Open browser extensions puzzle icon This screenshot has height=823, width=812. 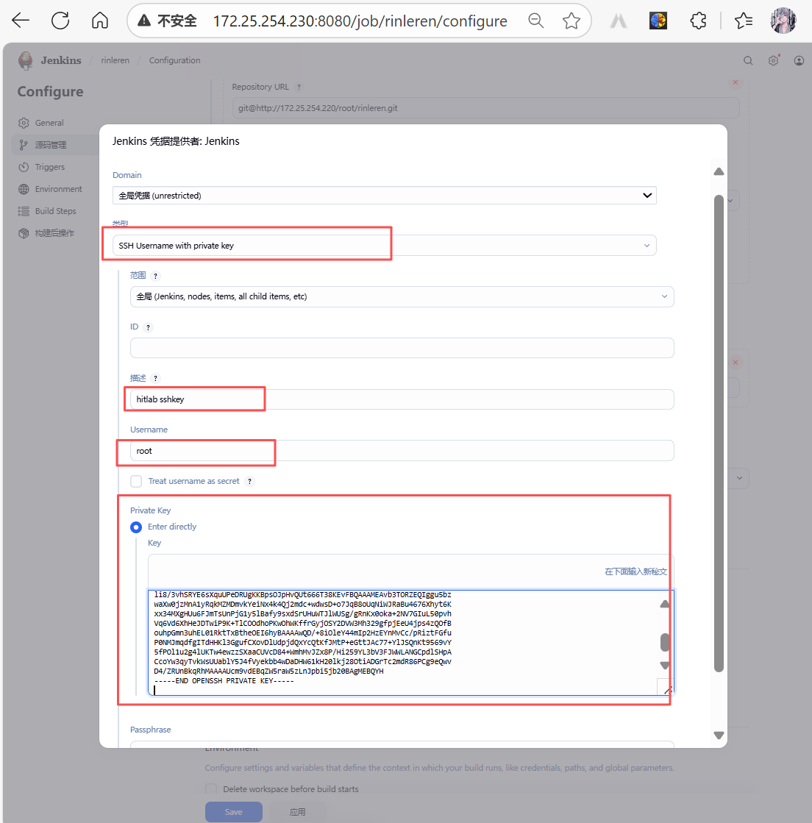[698, 21]
